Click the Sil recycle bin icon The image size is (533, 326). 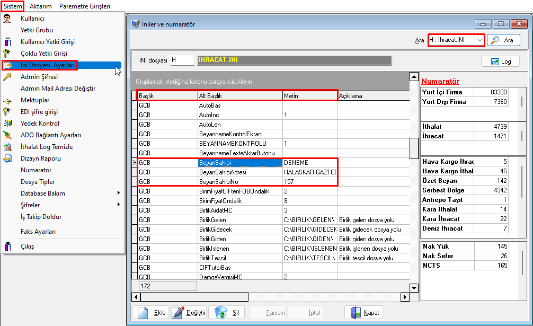(220, 312)
